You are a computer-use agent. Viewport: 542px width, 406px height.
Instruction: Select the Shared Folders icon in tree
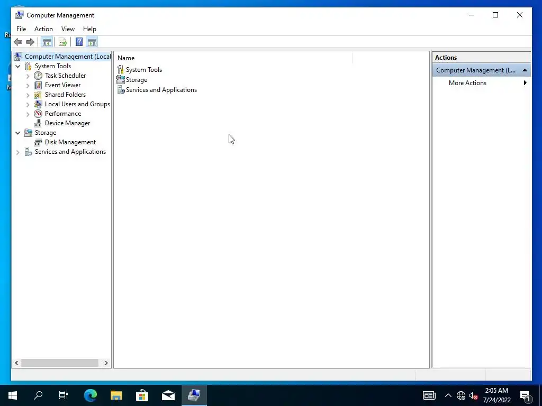(38, 95)
